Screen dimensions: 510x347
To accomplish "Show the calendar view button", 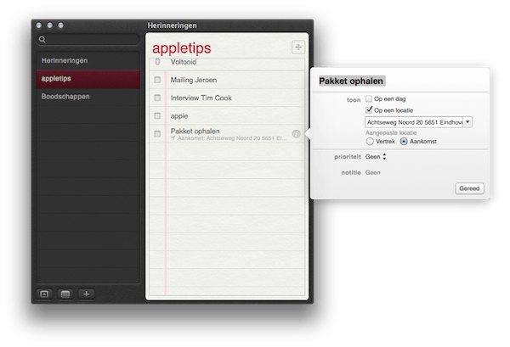I will (65, 294).
